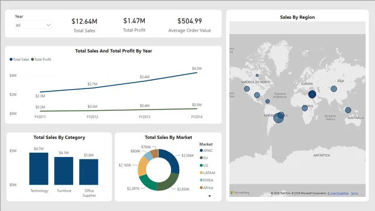Open the Terms link on the map

click(354, 193)
